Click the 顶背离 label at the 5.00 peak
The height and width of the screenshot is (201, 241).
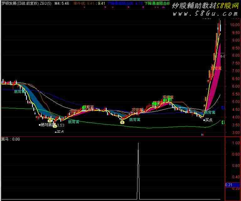coord(168,97)
